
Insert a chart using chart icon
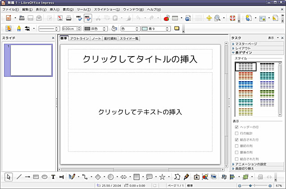(x=167, y=18)
